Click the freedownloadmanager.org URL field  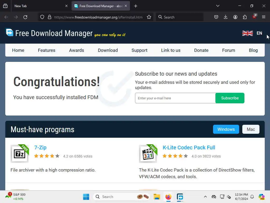pyautogui.click(x=98, y=17)
